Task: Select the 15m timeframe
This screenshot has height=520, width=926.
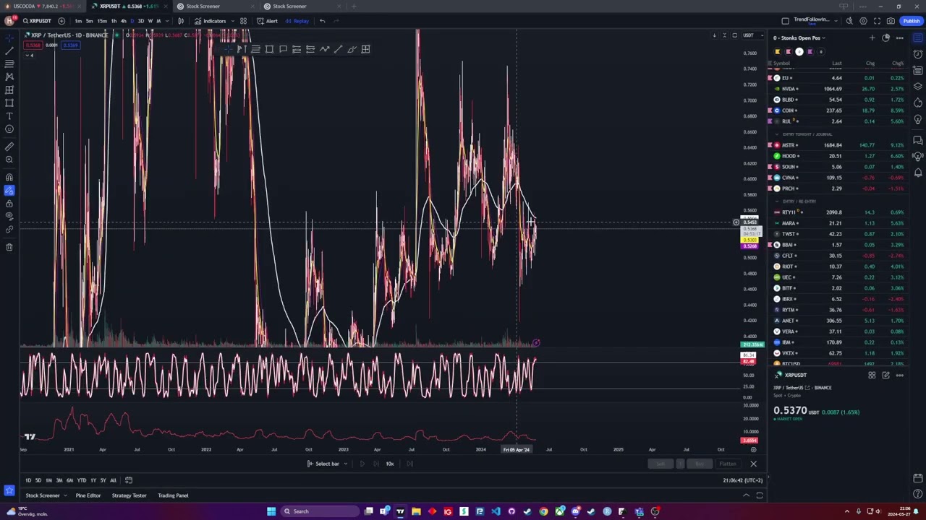Action: coord(102,21)
